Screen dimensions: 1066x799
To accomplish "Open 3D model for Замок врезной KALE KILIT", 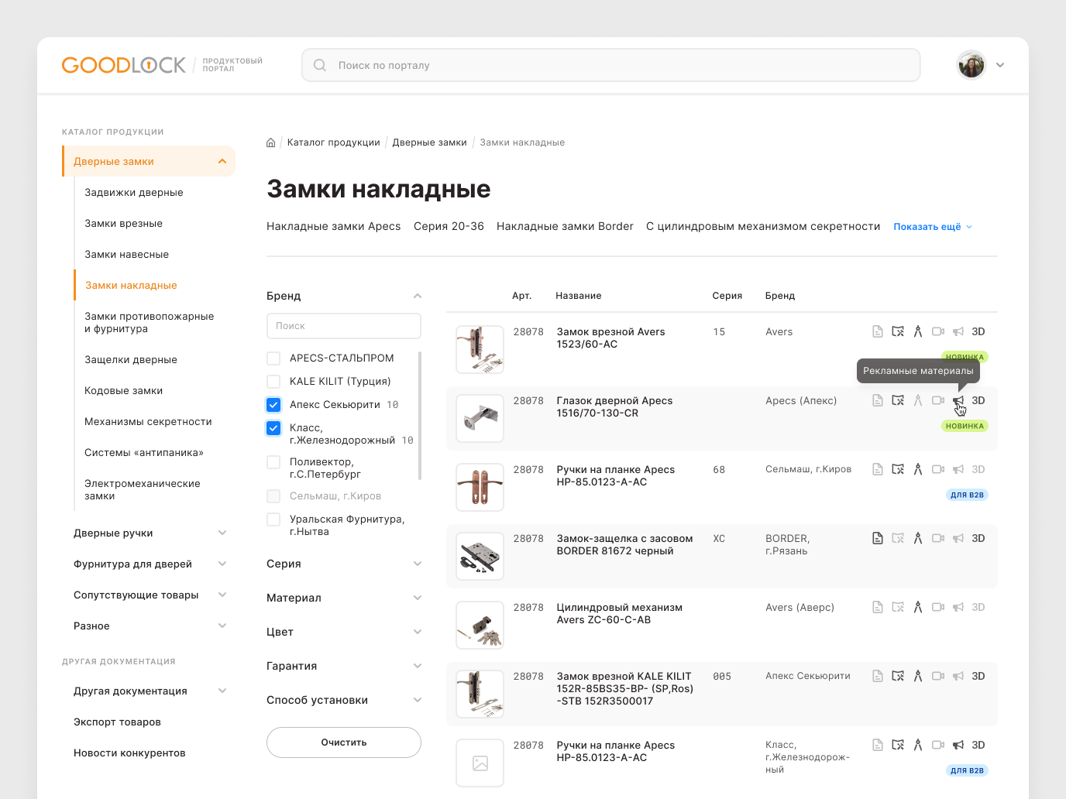I will 978,676.
